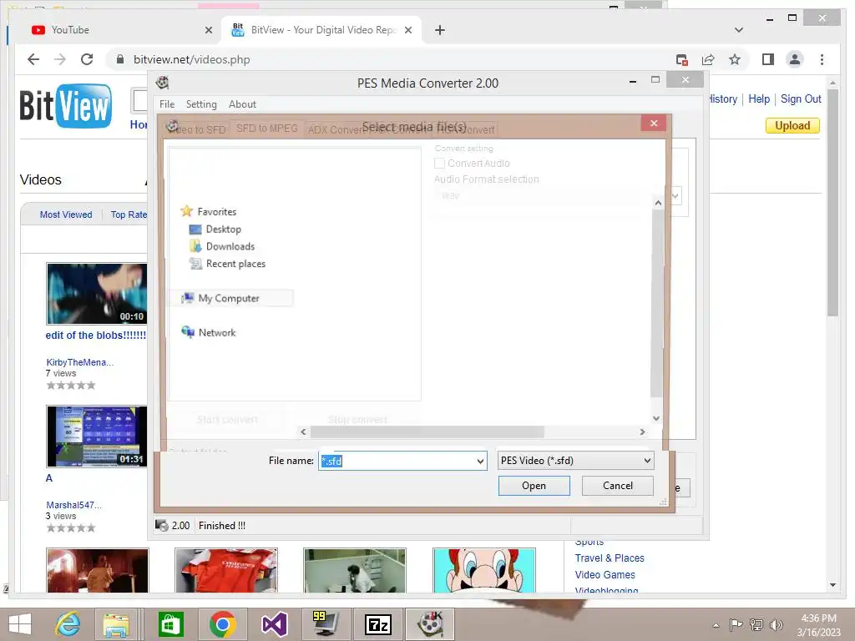Screen dimensions: 855x641
Task: Cancel the Select media file dialog
Action: point(617,486)
